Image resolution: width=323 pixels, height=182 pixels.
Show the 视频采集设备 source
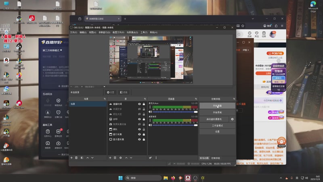click(x=139, y=124)
